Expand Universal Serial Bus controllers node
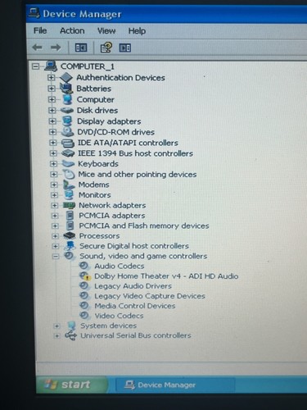This screenshot has width=307, height=410. (x=56, y=335)
